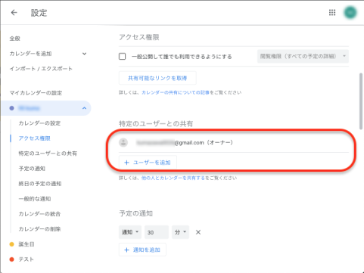Jump to 予定の通知 in the sidebar
The height and width of the screenshot is (273, 364).
coord(32,169)
